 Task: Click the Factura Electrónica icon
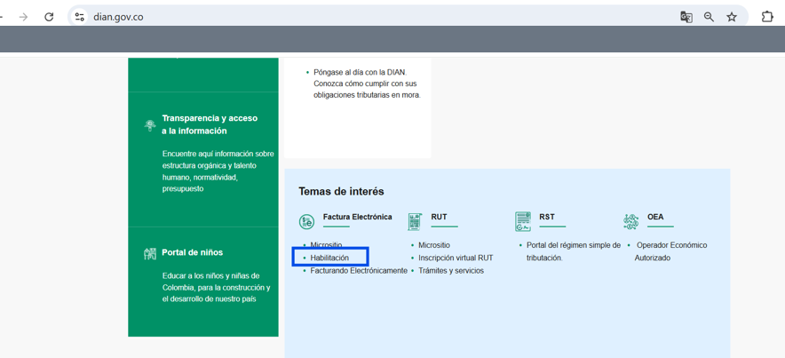pos(306,221)
